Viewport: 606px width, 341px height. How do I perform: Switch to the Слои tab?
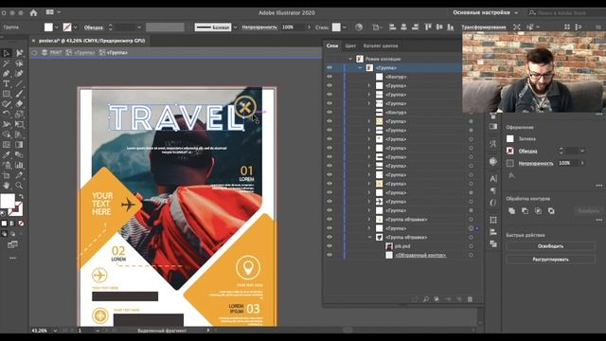point(332,45)
